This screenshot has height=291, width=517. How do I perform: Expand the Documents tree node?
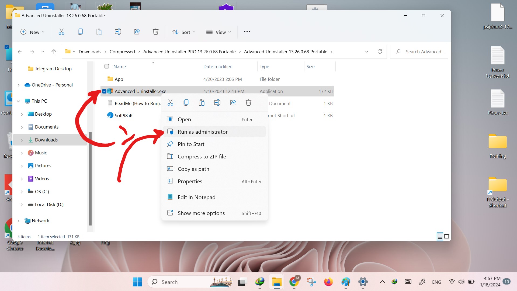coord(22,127)
